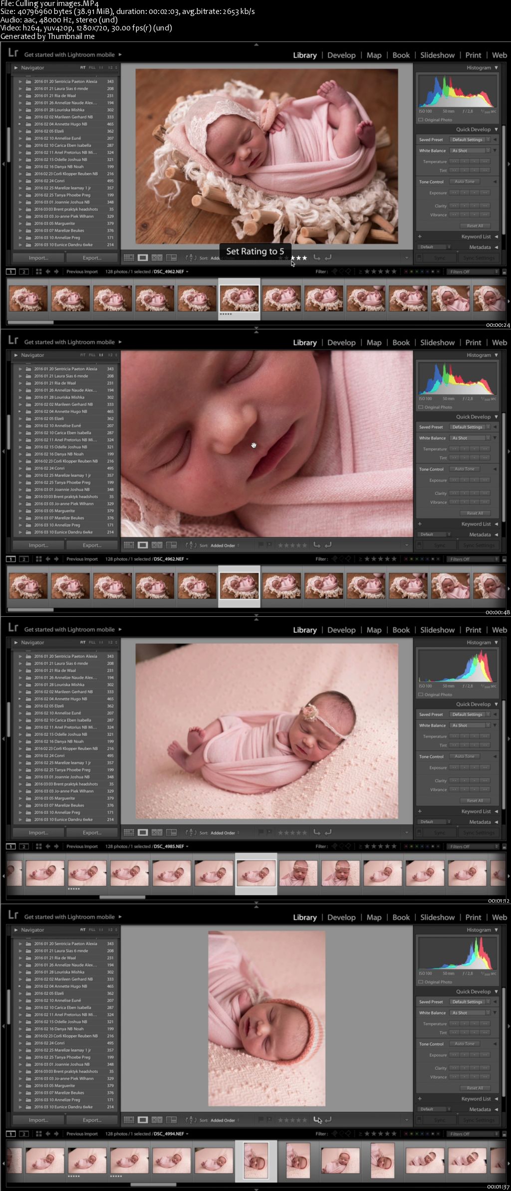Check Original Photo box in the 00:01:37 frame
This screenshot has height=1191, width=511.
(421, 982)
